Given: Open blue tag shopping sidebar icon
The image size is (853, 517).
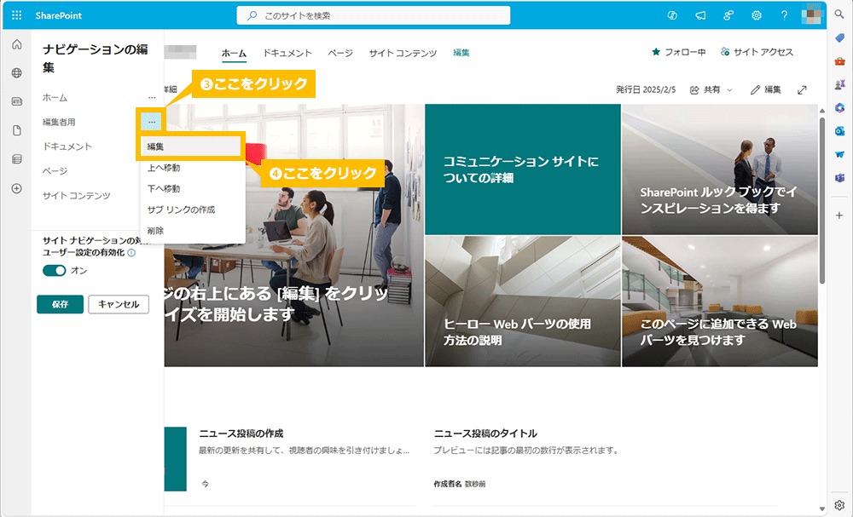Looking at the screenshot, I should pyautogui.click(x=839, y=37).
